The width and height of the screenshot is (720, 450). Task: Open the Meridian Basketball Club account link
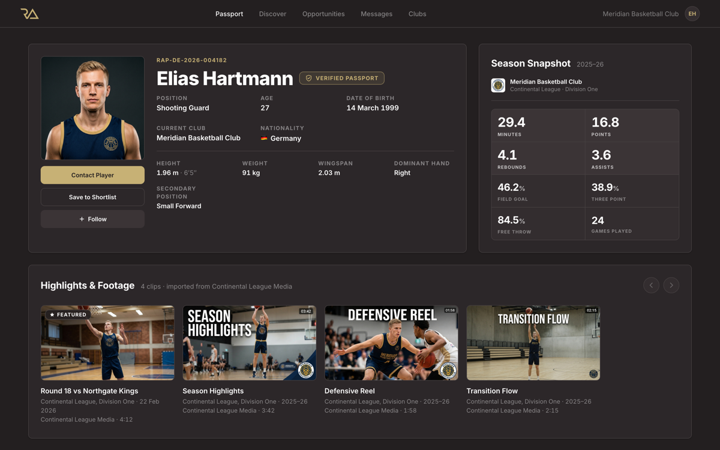[641, 14]
